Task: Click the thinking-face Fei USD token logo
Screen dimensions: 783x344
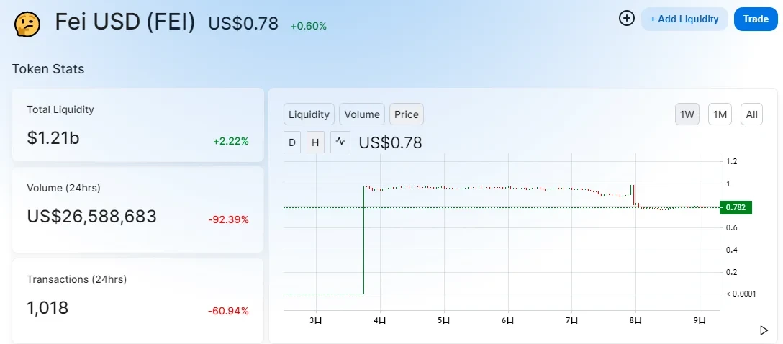Action: [27, 23]
